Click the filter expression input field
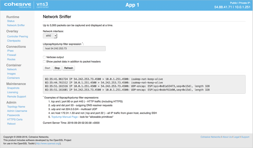 [x=74, y=49]
